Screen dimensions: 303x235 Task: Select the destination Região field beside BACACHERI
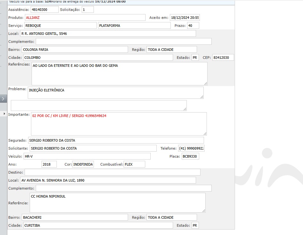click(x=172, y=217)
